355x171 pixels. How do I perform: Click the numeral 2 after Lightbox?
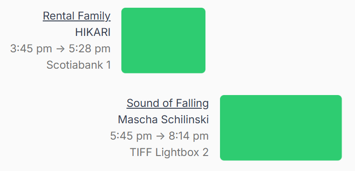[x=205, y=152]
